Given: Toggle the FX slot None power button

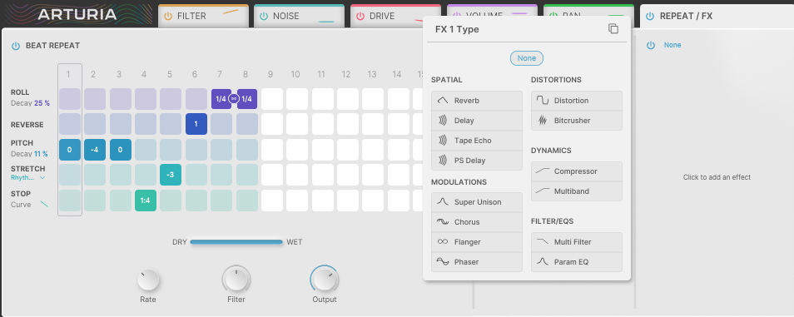Looking at the screenshot, I should click(x=651, y=45).
